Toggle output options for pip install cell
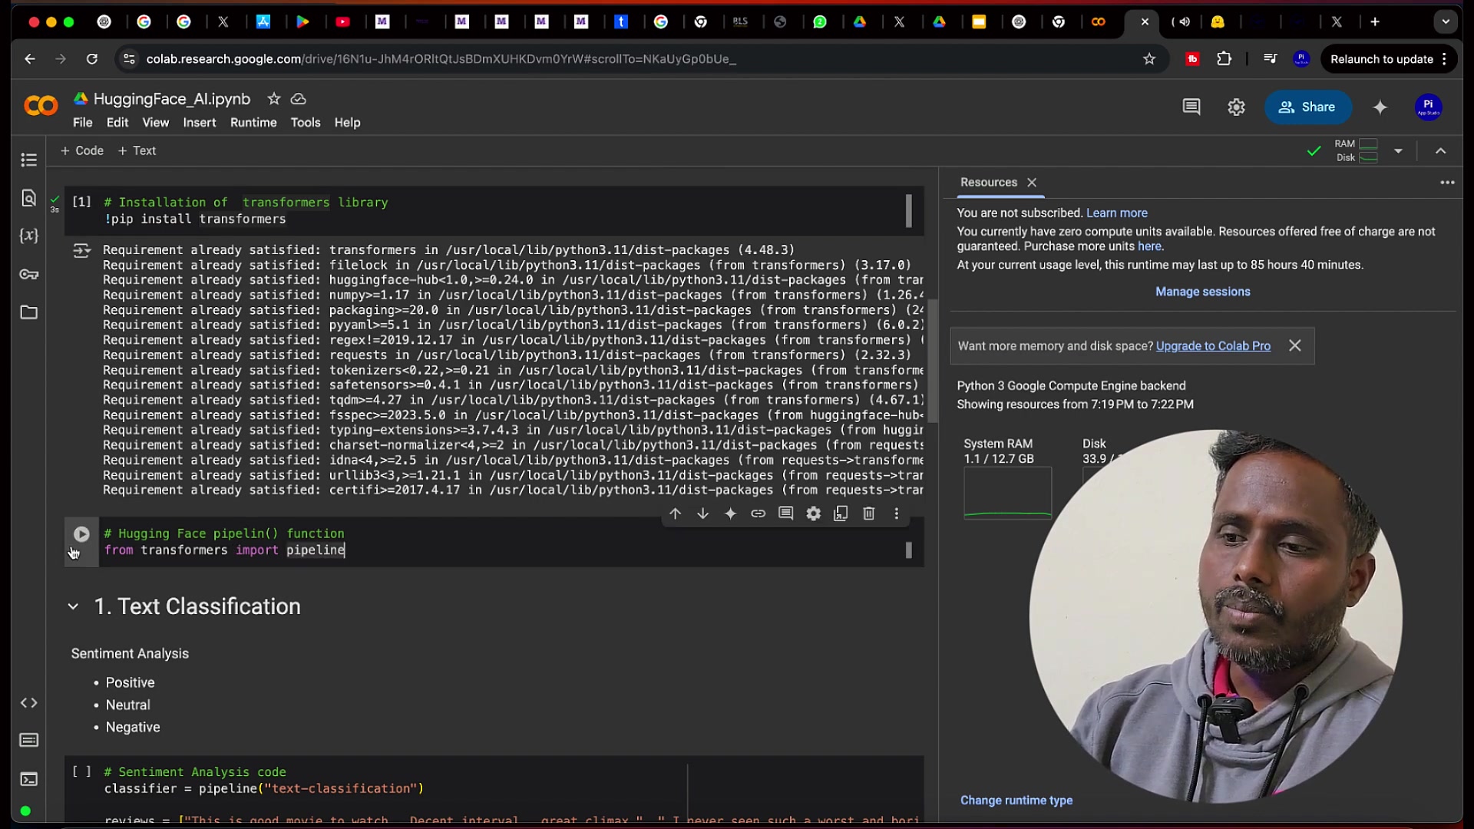This screenshot has height=829, width=1474. [x=81, y=250]
